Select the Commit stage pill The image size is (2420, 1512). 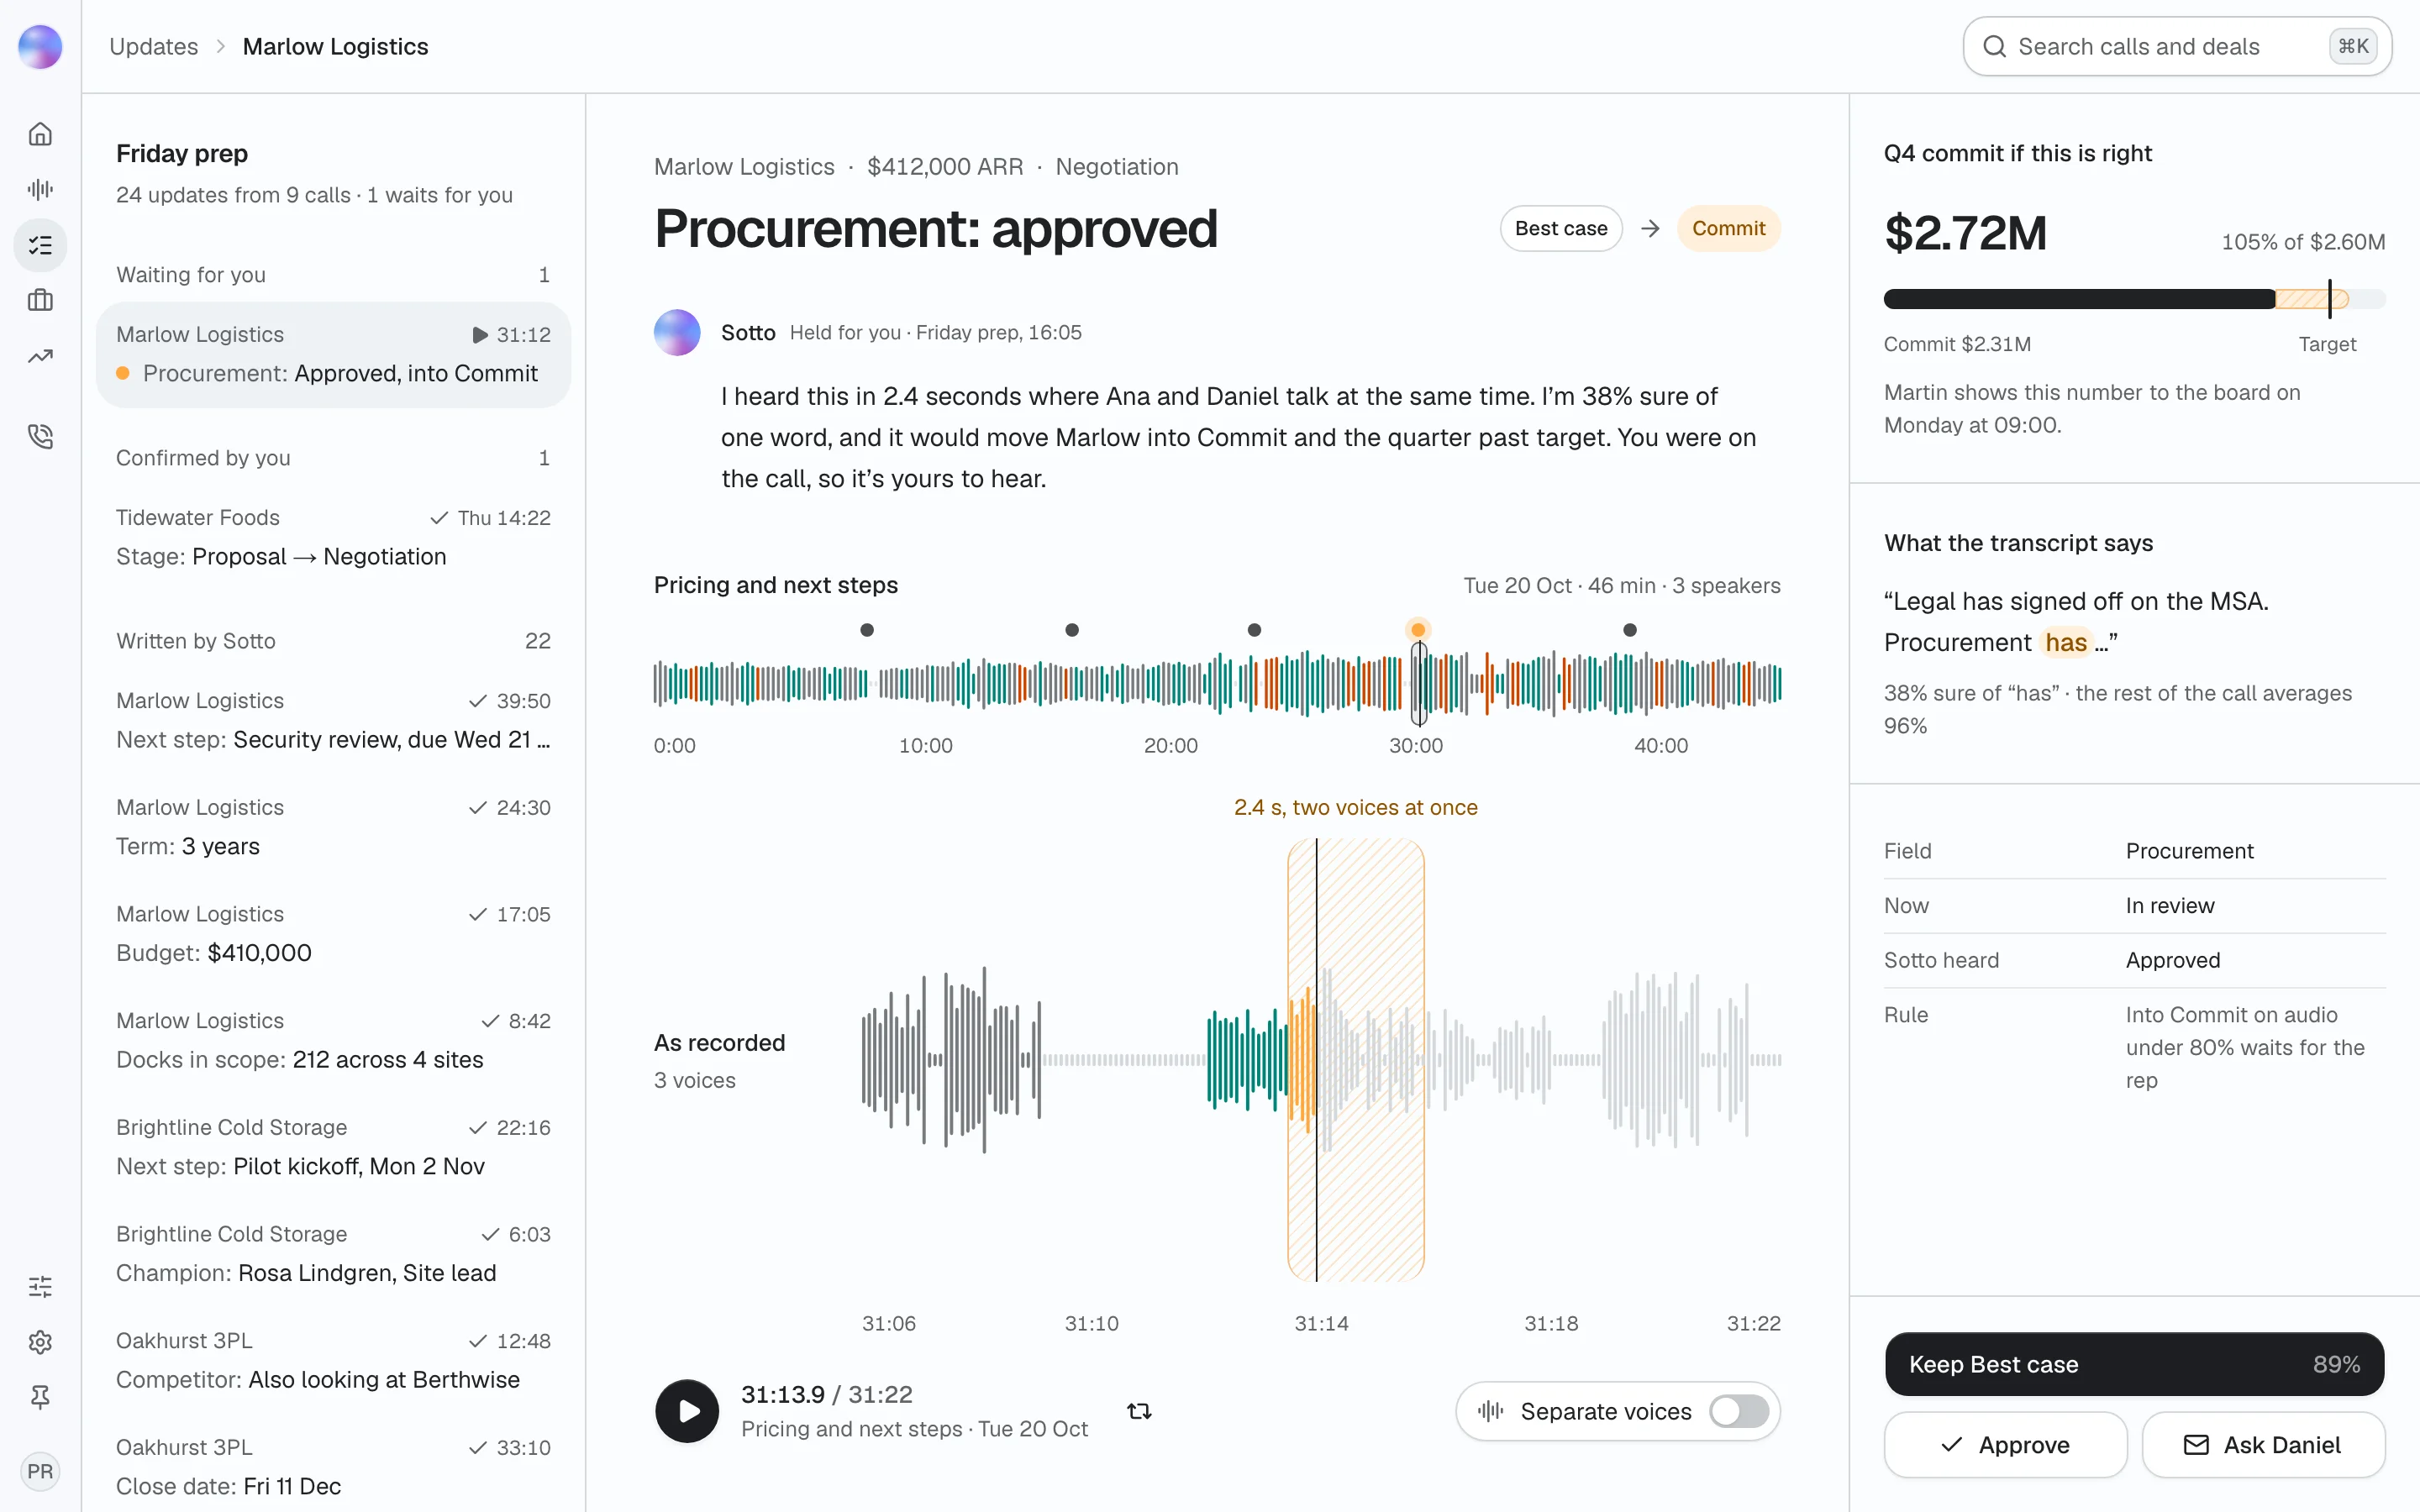click(x=1728, y=229)
